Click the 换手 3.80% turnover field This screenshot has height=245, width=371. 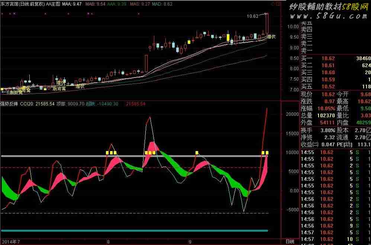pyautogui.click(x=318, y=130)
